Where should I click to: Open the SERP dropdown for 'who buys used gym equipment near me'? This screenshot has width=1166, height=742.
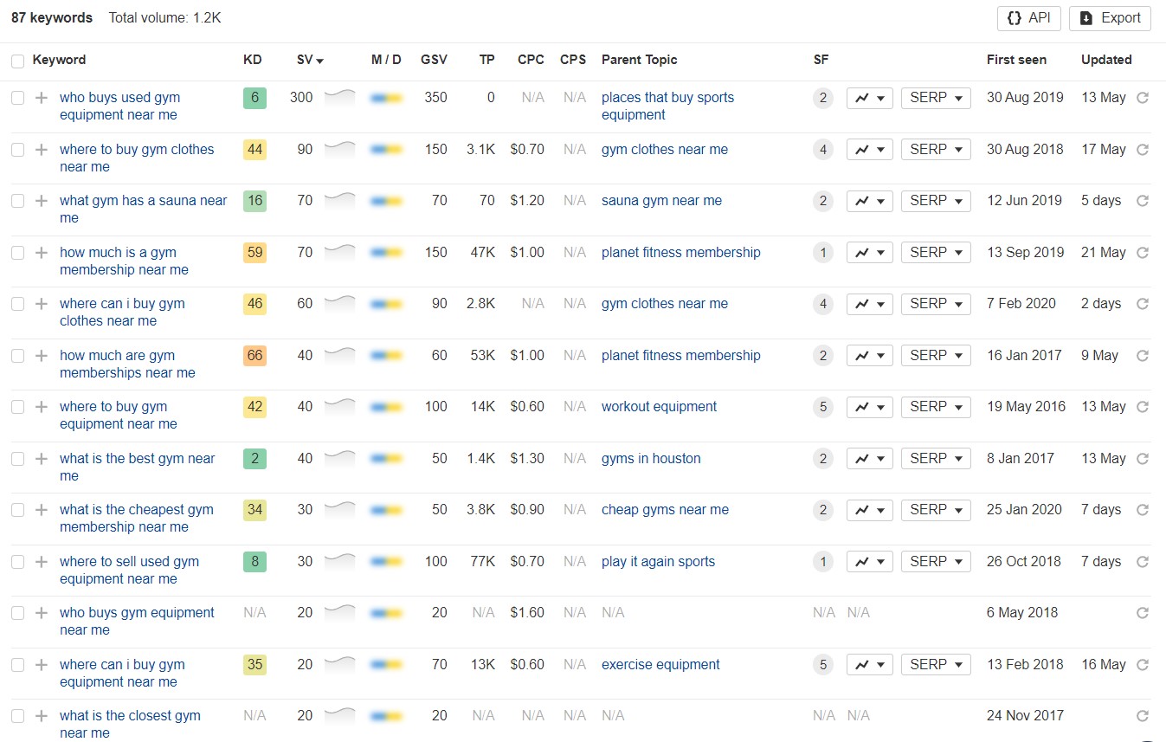point(936,99)
